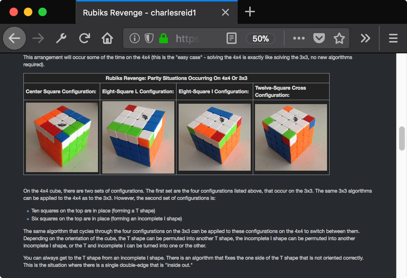Click the green secure connection padlock
407x278 pixels.
(x=163, y=39)
